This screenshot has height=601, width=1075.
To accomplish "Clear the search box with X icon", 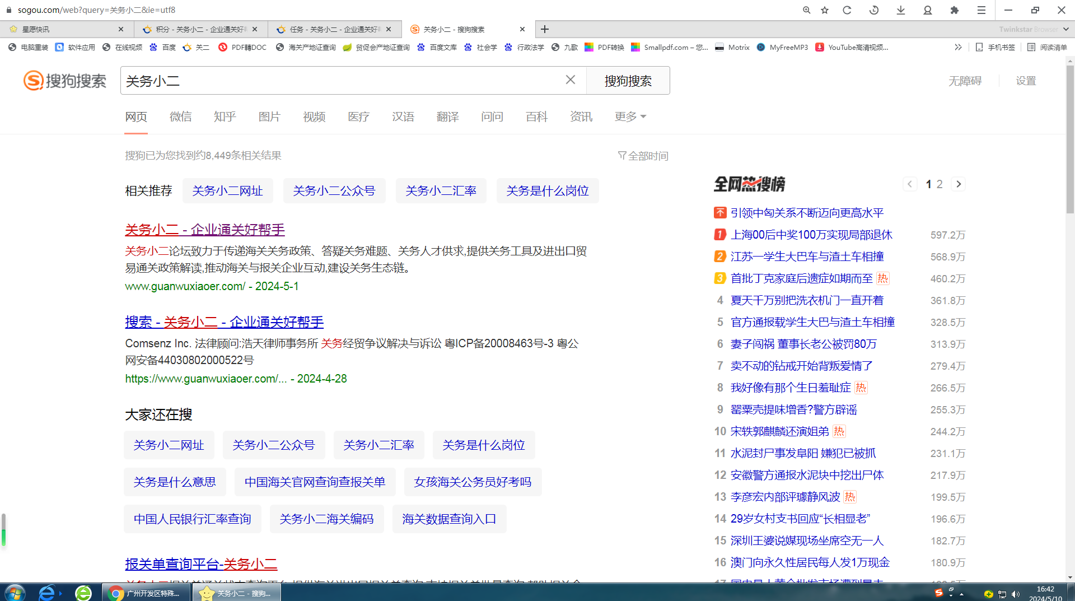I will [x=571, y=80].
